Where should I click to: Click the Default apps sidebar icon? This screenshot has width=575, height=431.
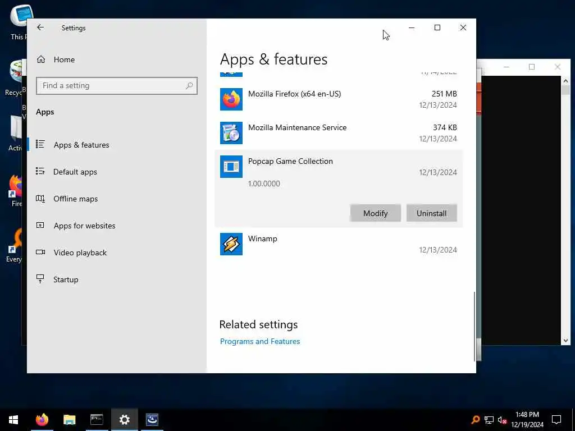click(40, 171)
